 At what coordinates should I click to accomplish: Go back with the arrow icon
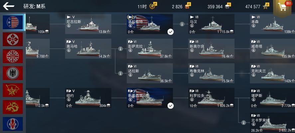tap(9, 6)
